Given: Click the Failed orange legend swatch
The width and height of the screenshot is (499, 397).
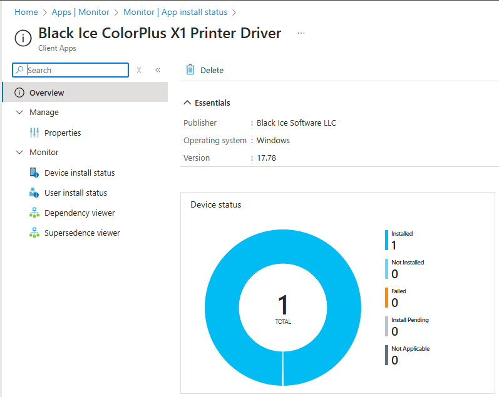Looking at the screenshot, I should [x=386, y=298].
